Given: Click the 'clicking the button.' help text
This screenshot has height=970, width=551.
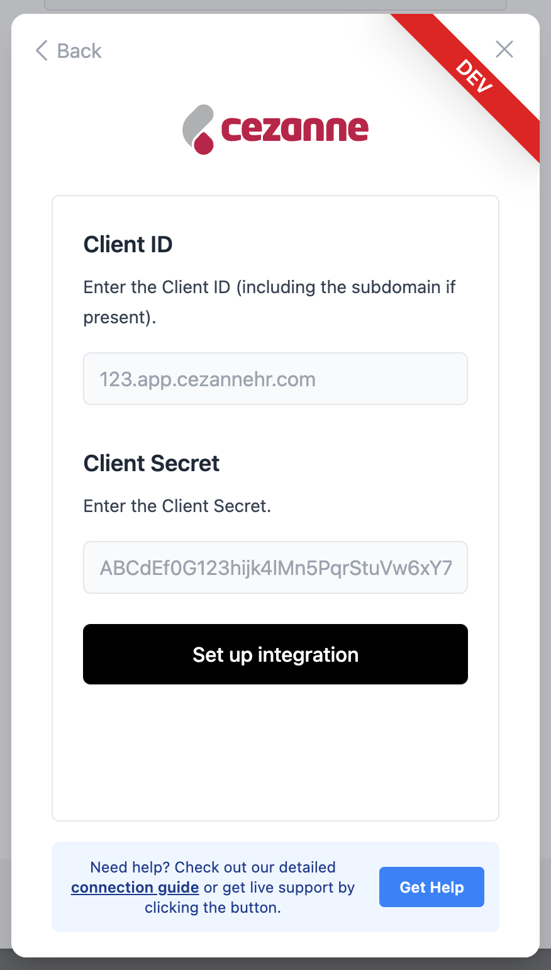Looking at the screenshot, I should click(x=213, y=908).
